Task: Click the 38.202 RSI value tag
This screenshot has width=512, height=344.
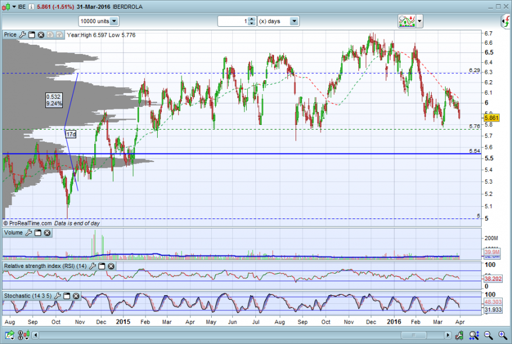Action: (493, 279)
